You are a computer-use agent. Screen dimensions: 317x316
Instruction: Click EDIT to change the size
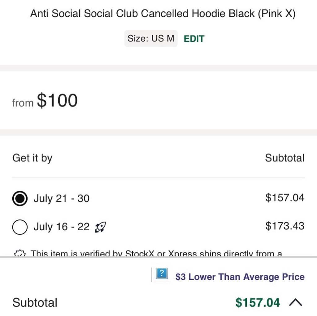click(194, 39)
